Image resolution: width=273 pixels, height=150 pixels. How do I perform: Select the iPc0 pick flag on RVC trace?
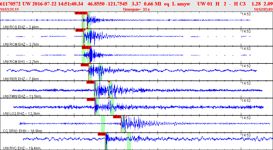(x=102, y=134)
